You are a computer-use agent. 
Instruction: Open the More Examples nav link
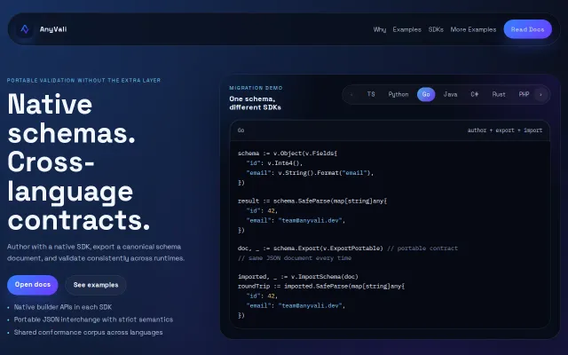(x=473, y=29)
